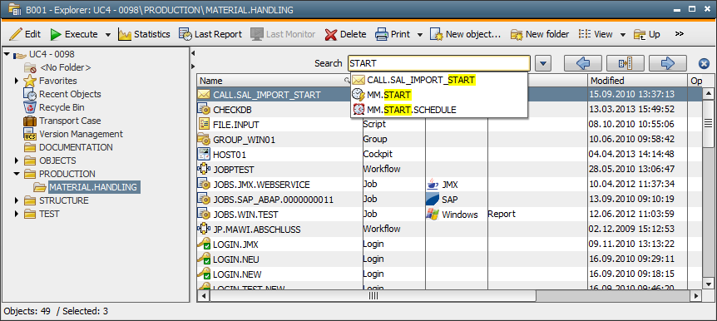The width and height of the screenshot is (717, 321).
Task: Expand the Favorites tree node
Action: point(17,81)
